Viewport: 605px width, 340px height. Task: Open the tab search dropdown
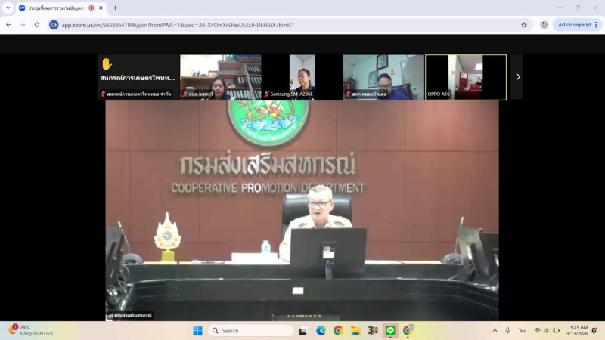tap(8, 8)
